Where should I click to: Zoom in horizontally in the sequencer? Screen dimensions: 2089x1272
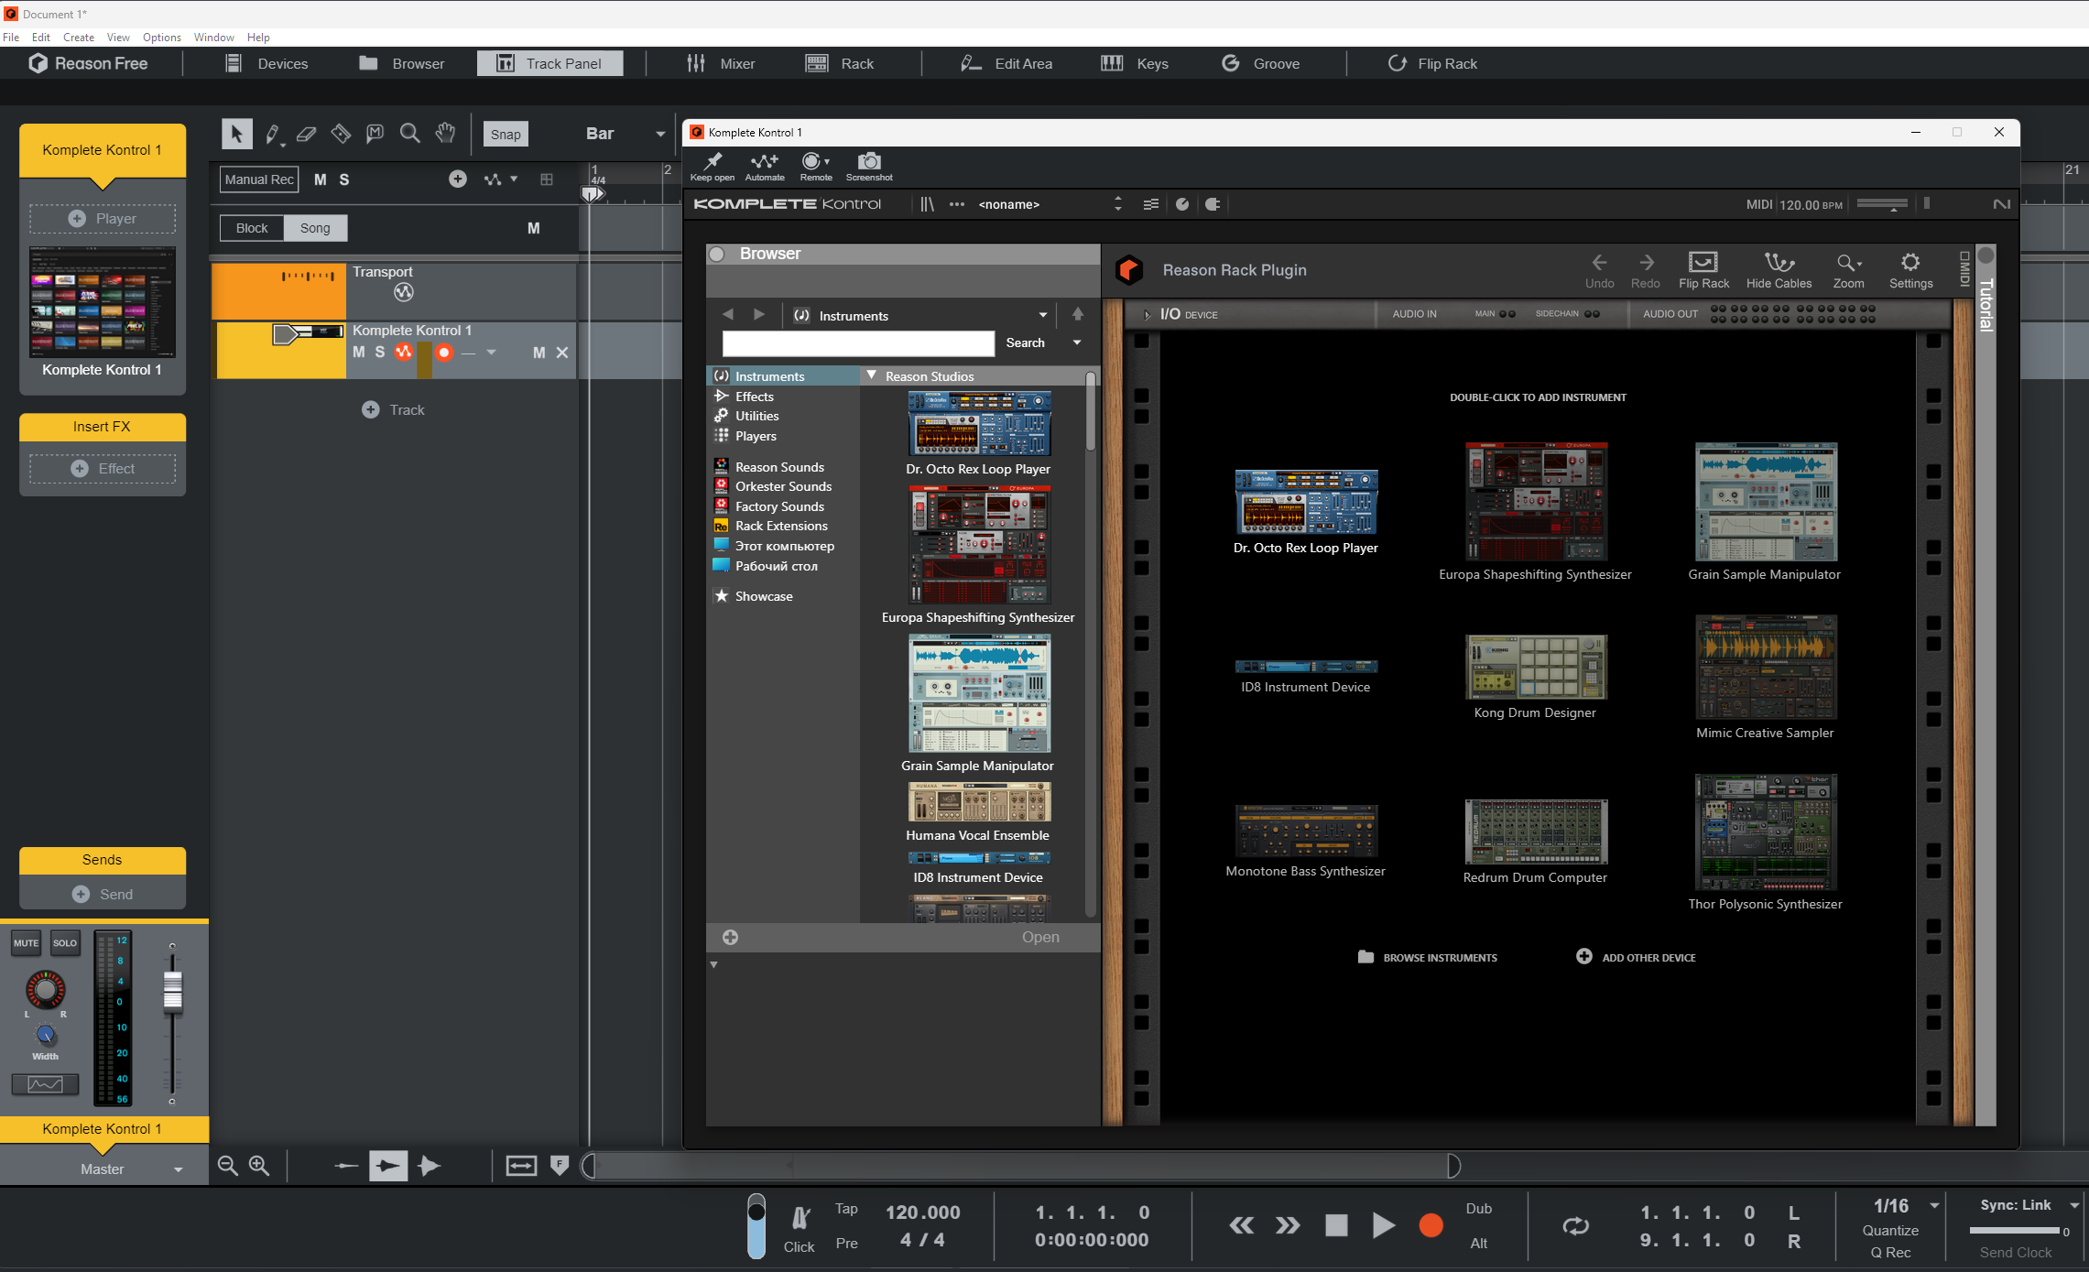259,1166
